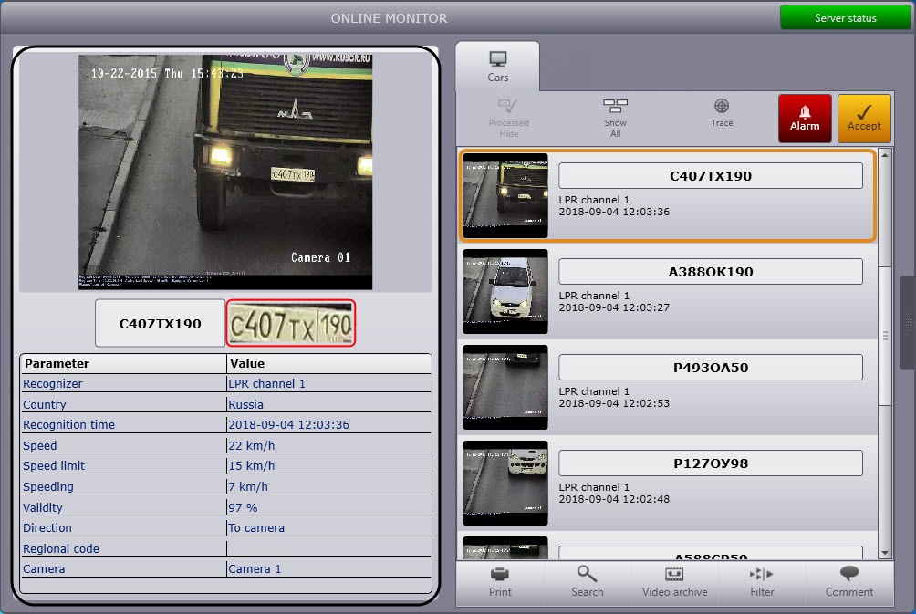Image resolution: width=916 pixels, height=614 pixels.
Task: Toggle Processed Hide option
Action: coord(509,107)
